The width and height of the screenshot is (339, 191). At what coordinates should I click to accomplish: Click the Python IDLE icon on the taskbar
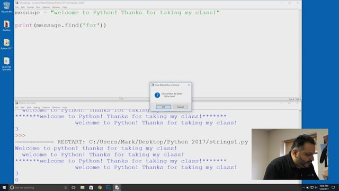coord(117,187)
